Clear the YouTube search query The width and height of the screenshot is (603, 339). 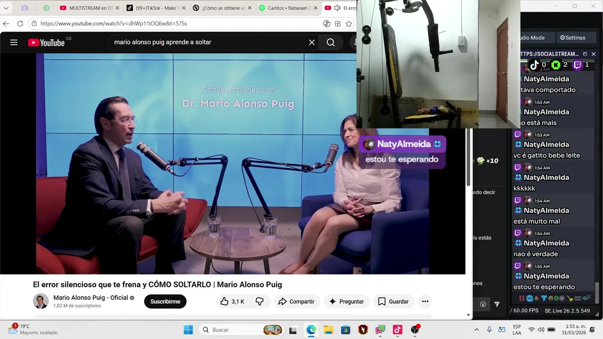pyautogui.click(x=312, y=42)
